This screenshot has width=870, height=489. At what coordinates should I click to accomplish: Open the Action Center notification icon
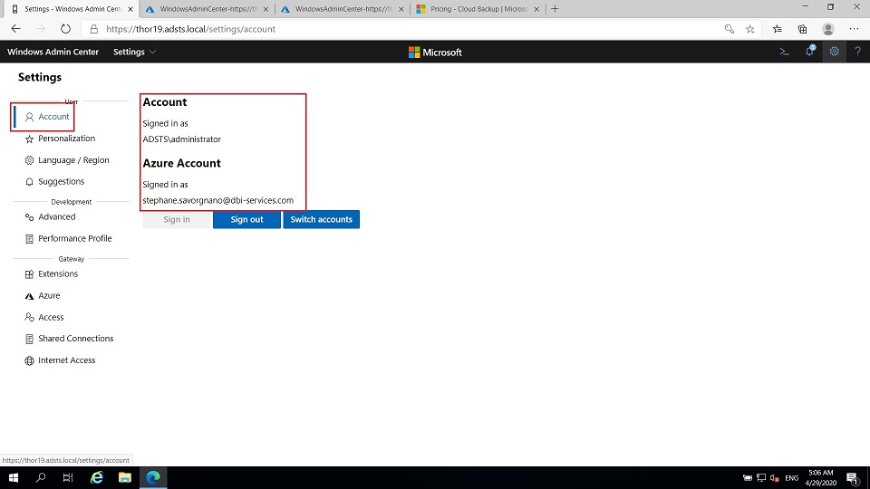click(x=854, y=478)
